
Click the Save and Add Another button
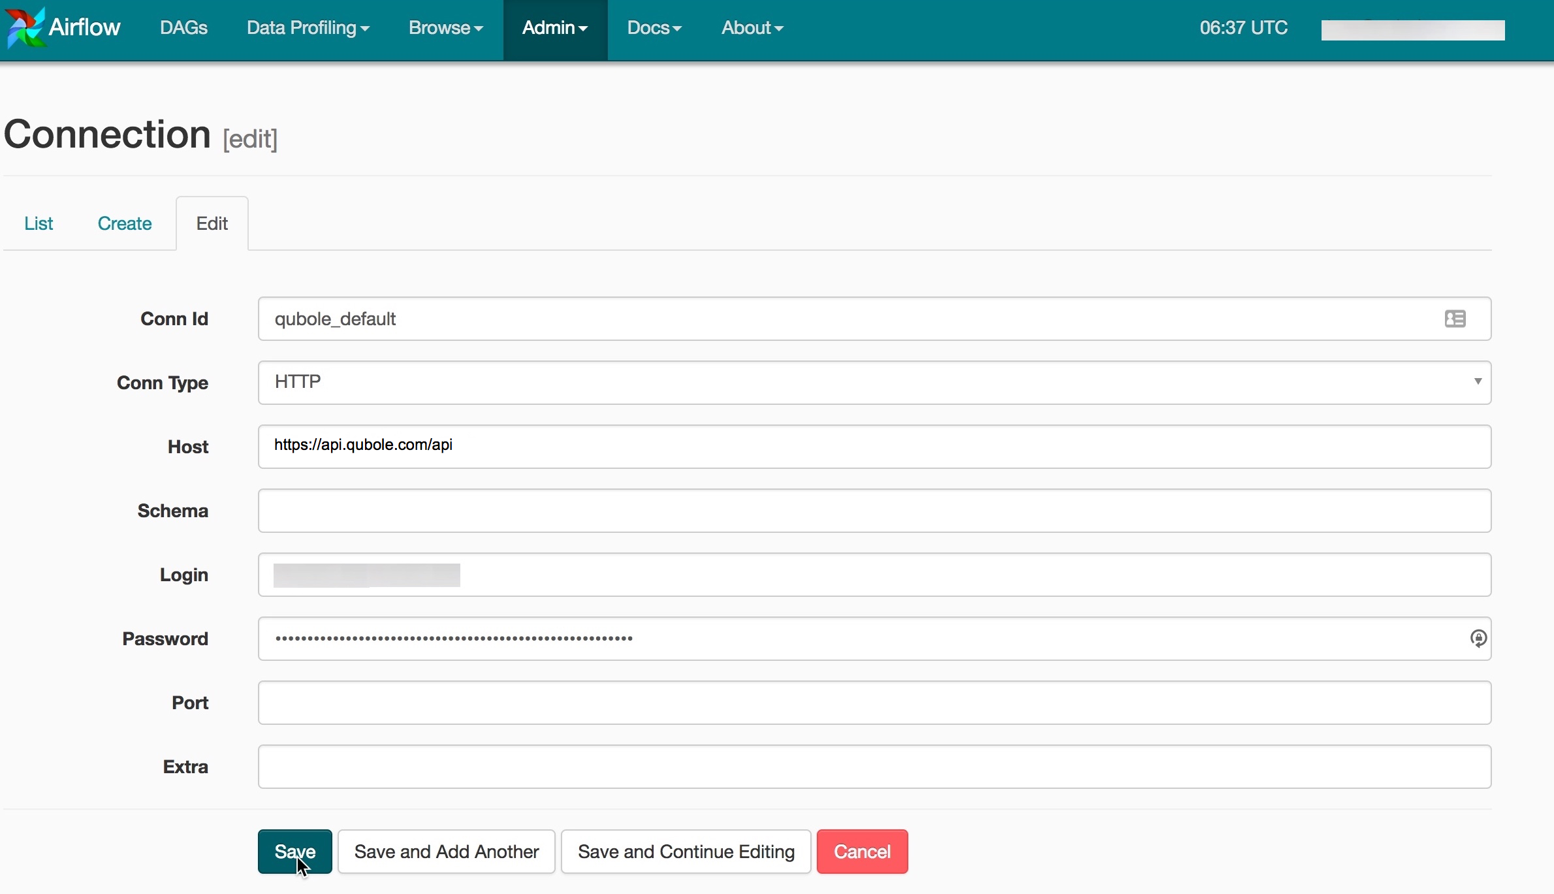tap(446, 852)
